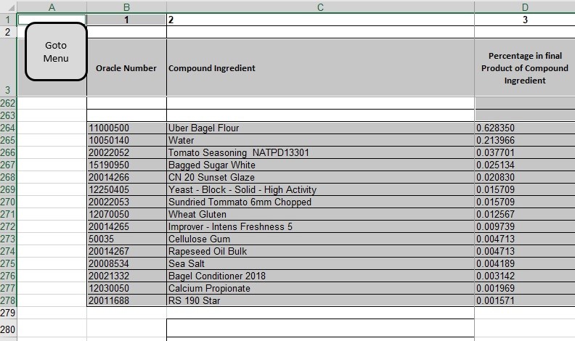Click percentage value 0.037701

tap(525, 152)
